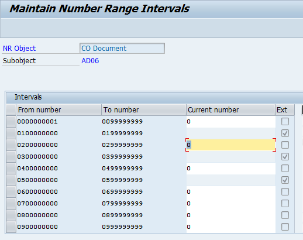Click the Current number field of row 0900000000
This screenshot has height=240, width=303.
230,227
